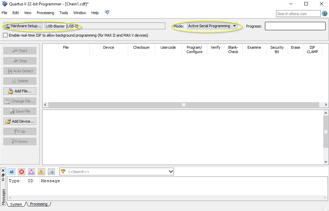This screenshot has width=329, height=211.
Task: Undock the Messages panel using float icon
Action: tap(3, 175)
